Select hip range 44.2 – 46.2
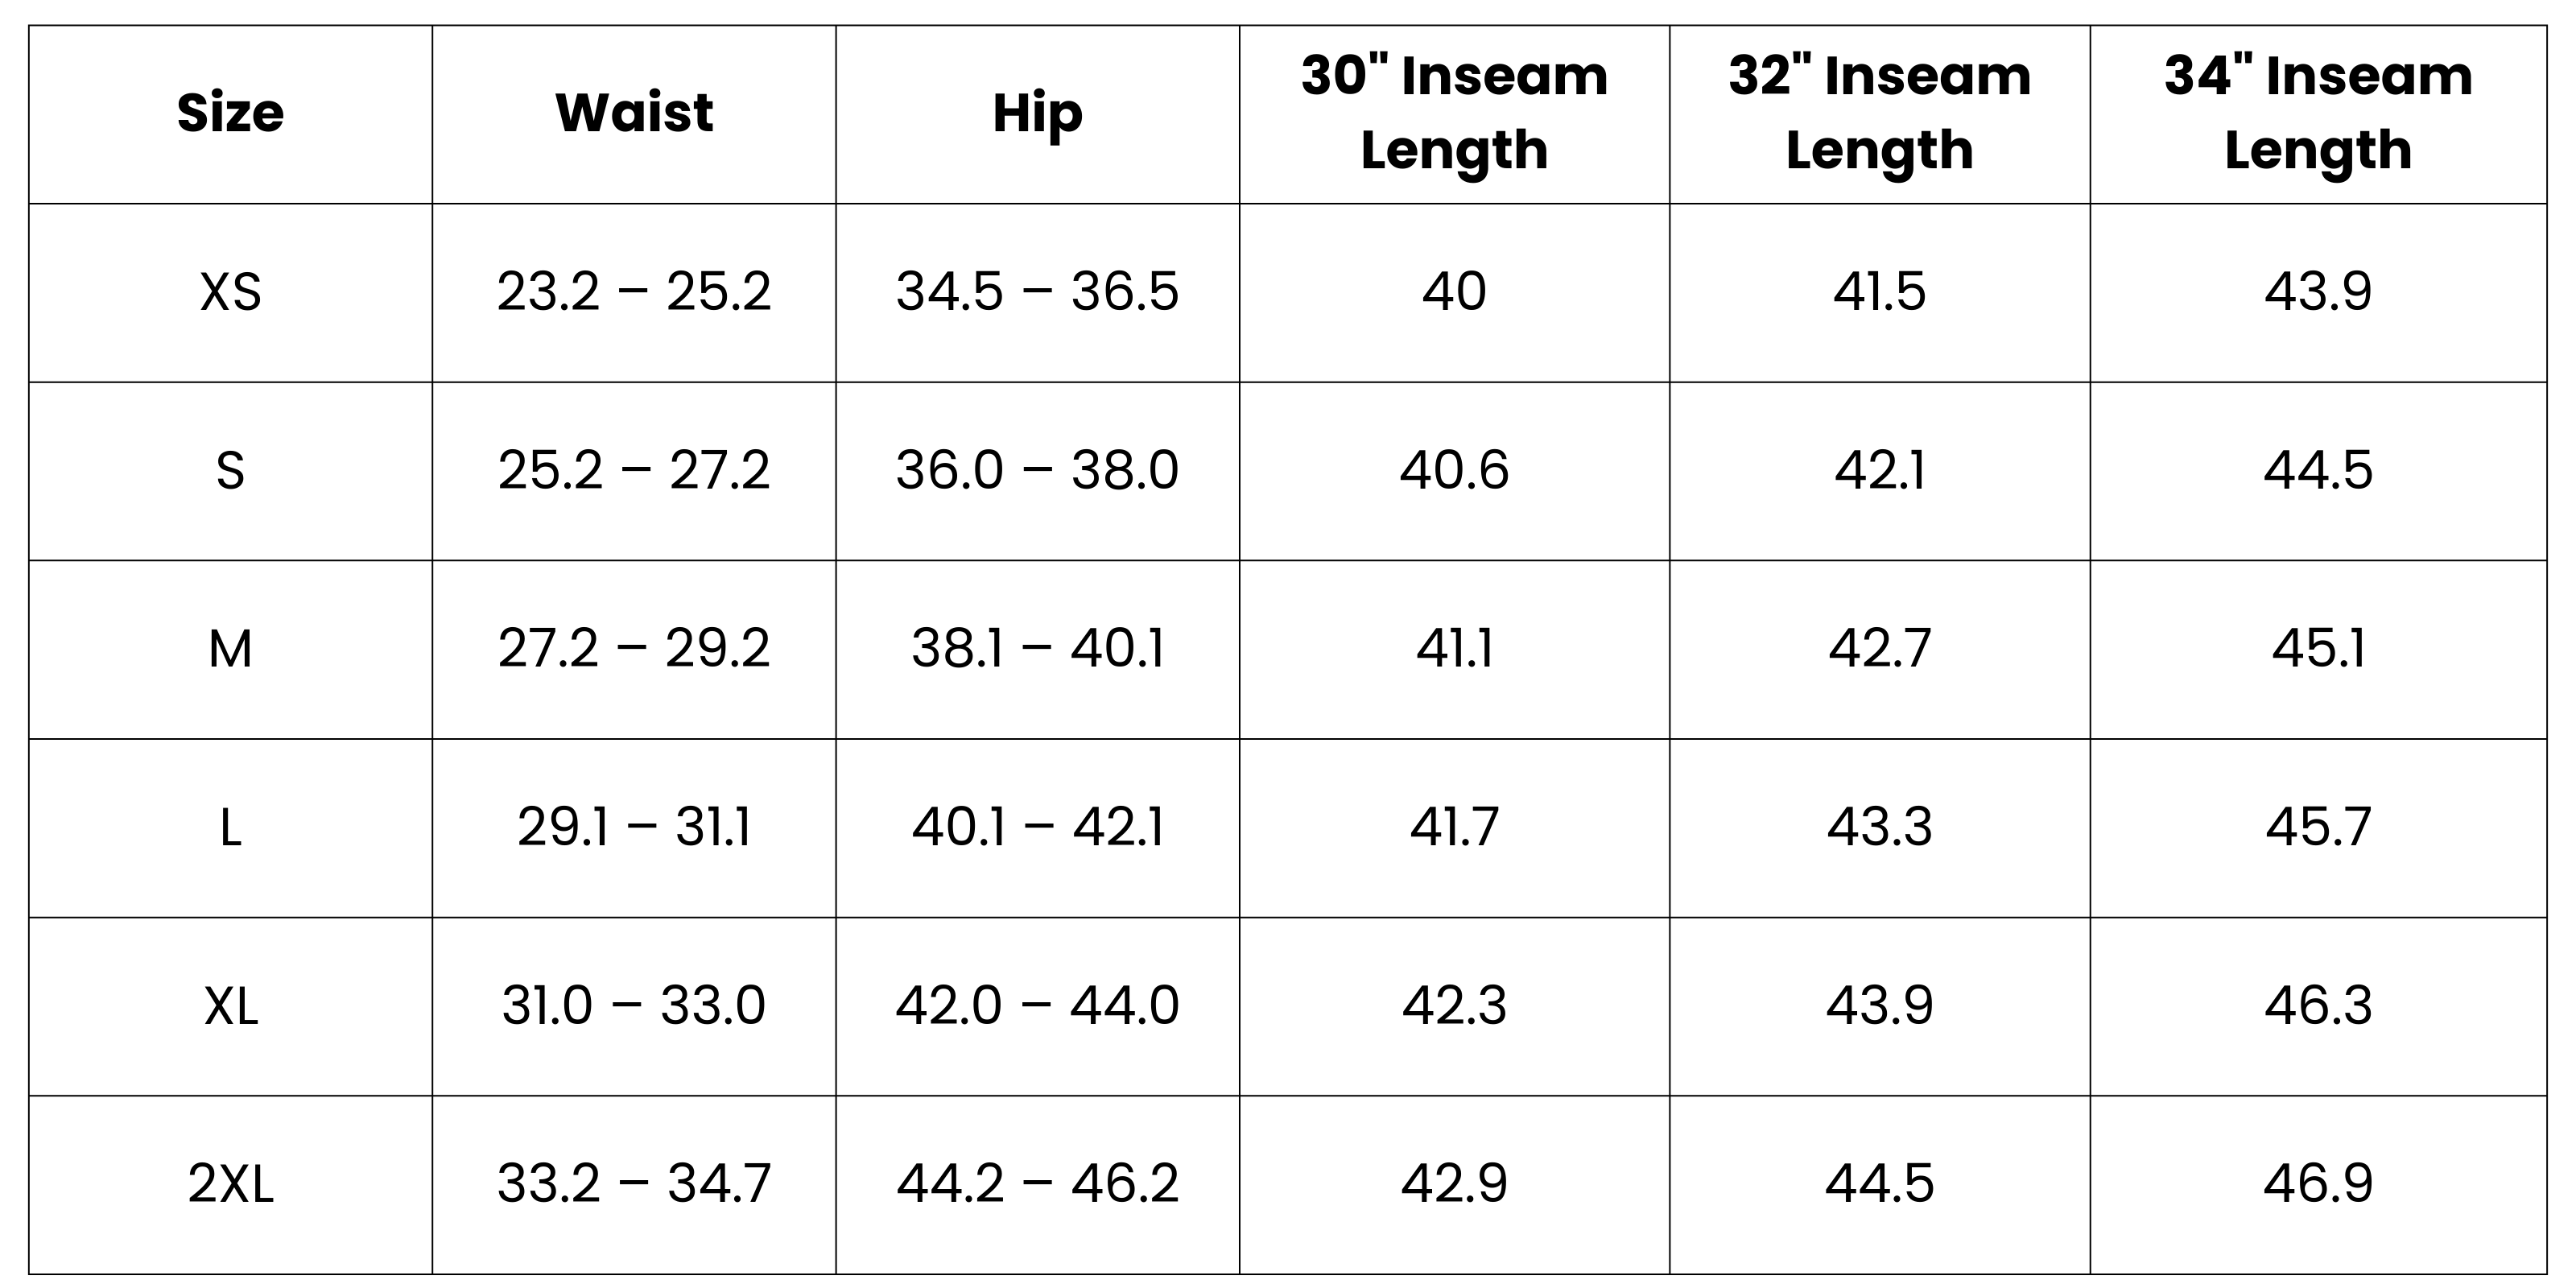The width and height of the screenshot is (2576, 1288). pos(1037,1185)
